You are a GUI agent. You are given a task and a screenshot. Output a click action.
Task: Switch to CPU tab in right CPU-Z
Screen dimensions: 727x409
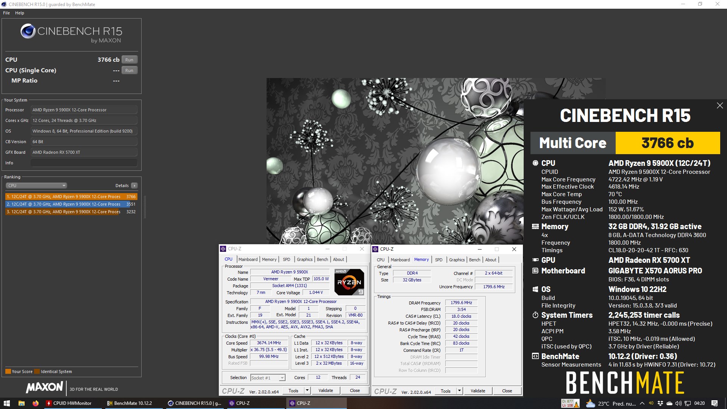tap(381, 260)
